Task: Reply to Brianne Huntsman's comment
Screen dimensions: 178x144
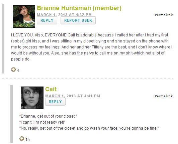Action: [47, 20]
